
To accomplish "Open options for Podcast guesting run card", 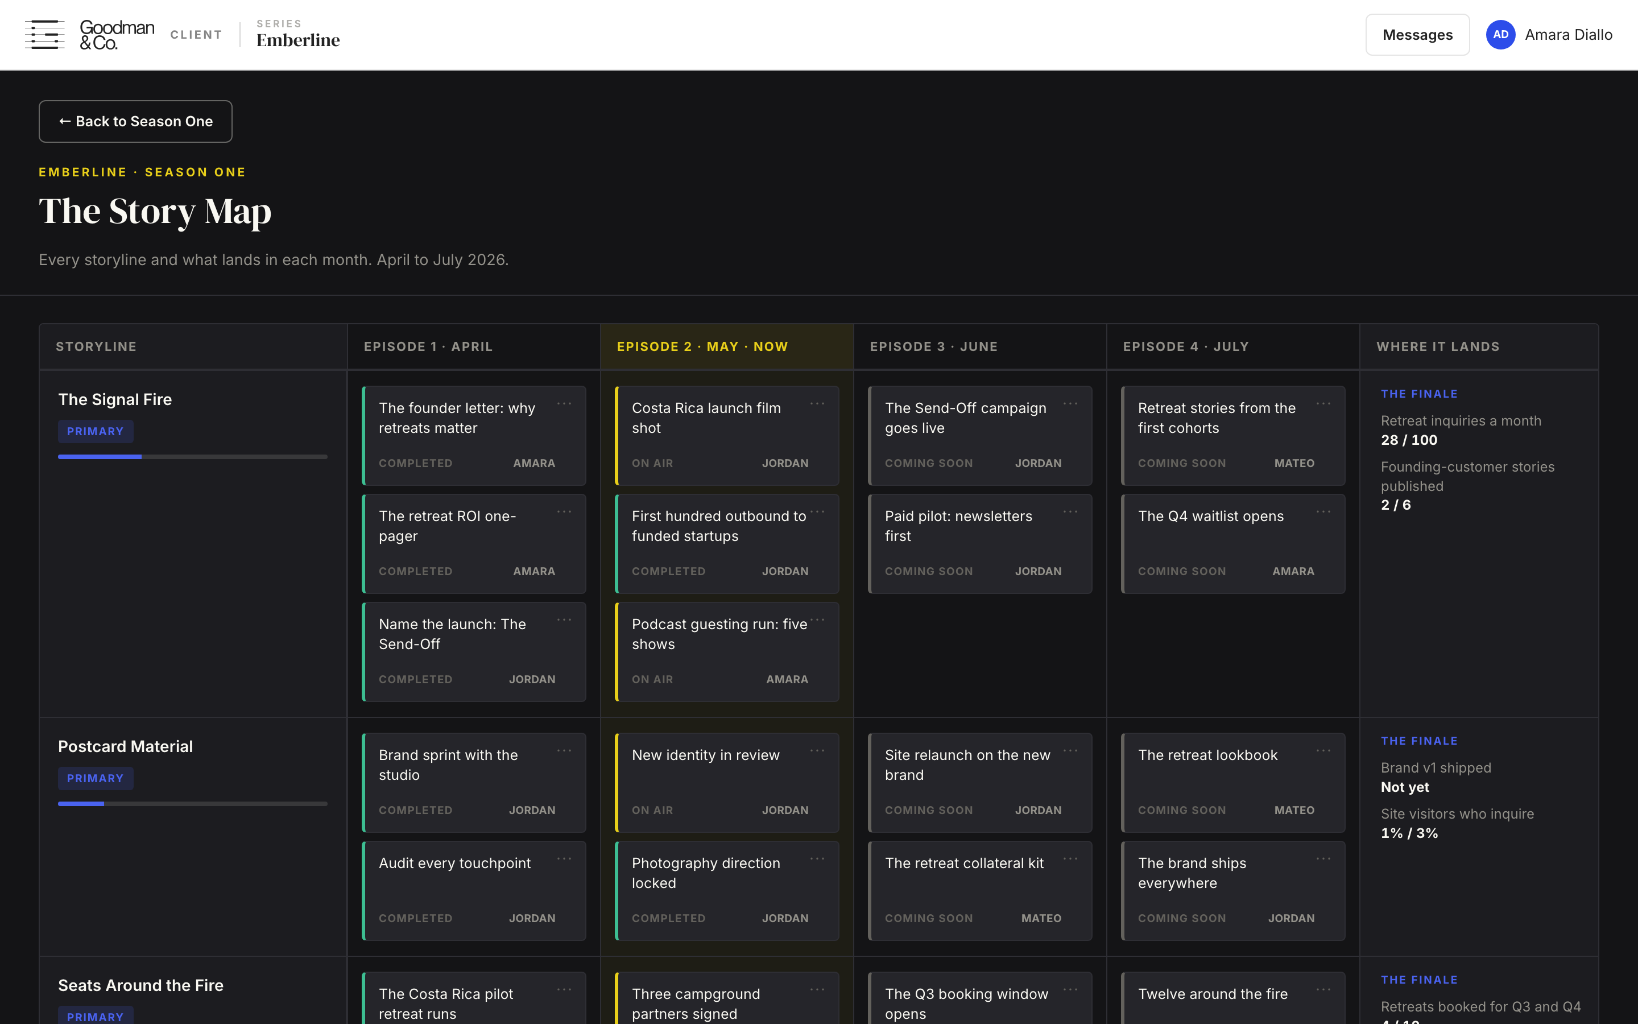I will [817, 620].
